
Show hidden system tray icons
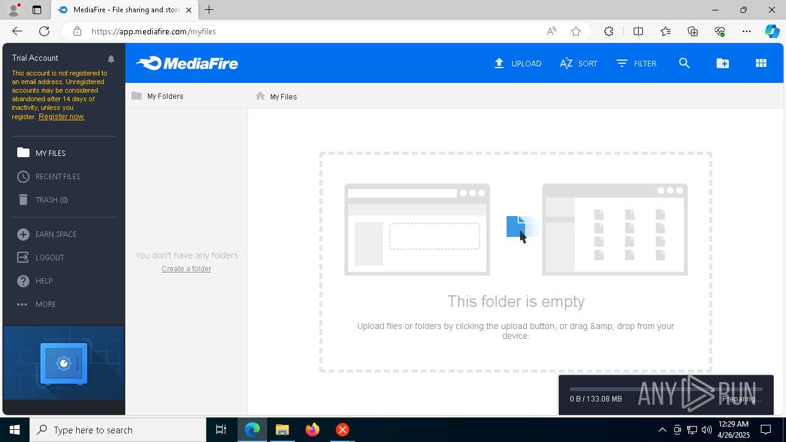(x=662, y=430)
